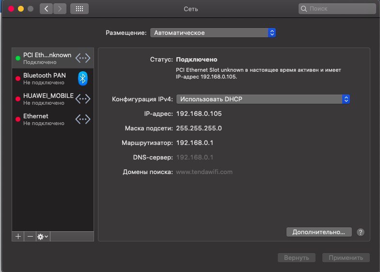Open the gear action menu

[43, 236]
